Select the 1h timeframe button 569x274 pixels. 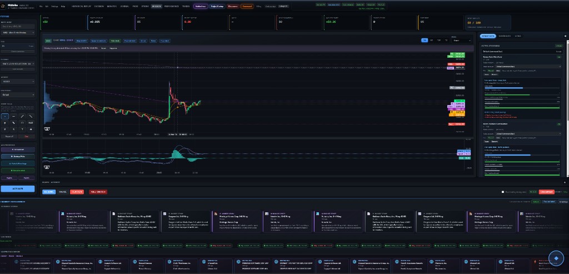[x=446, y=40]
